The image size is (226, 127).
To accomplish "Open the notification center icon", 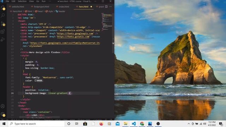I will [x=221, y=124].
